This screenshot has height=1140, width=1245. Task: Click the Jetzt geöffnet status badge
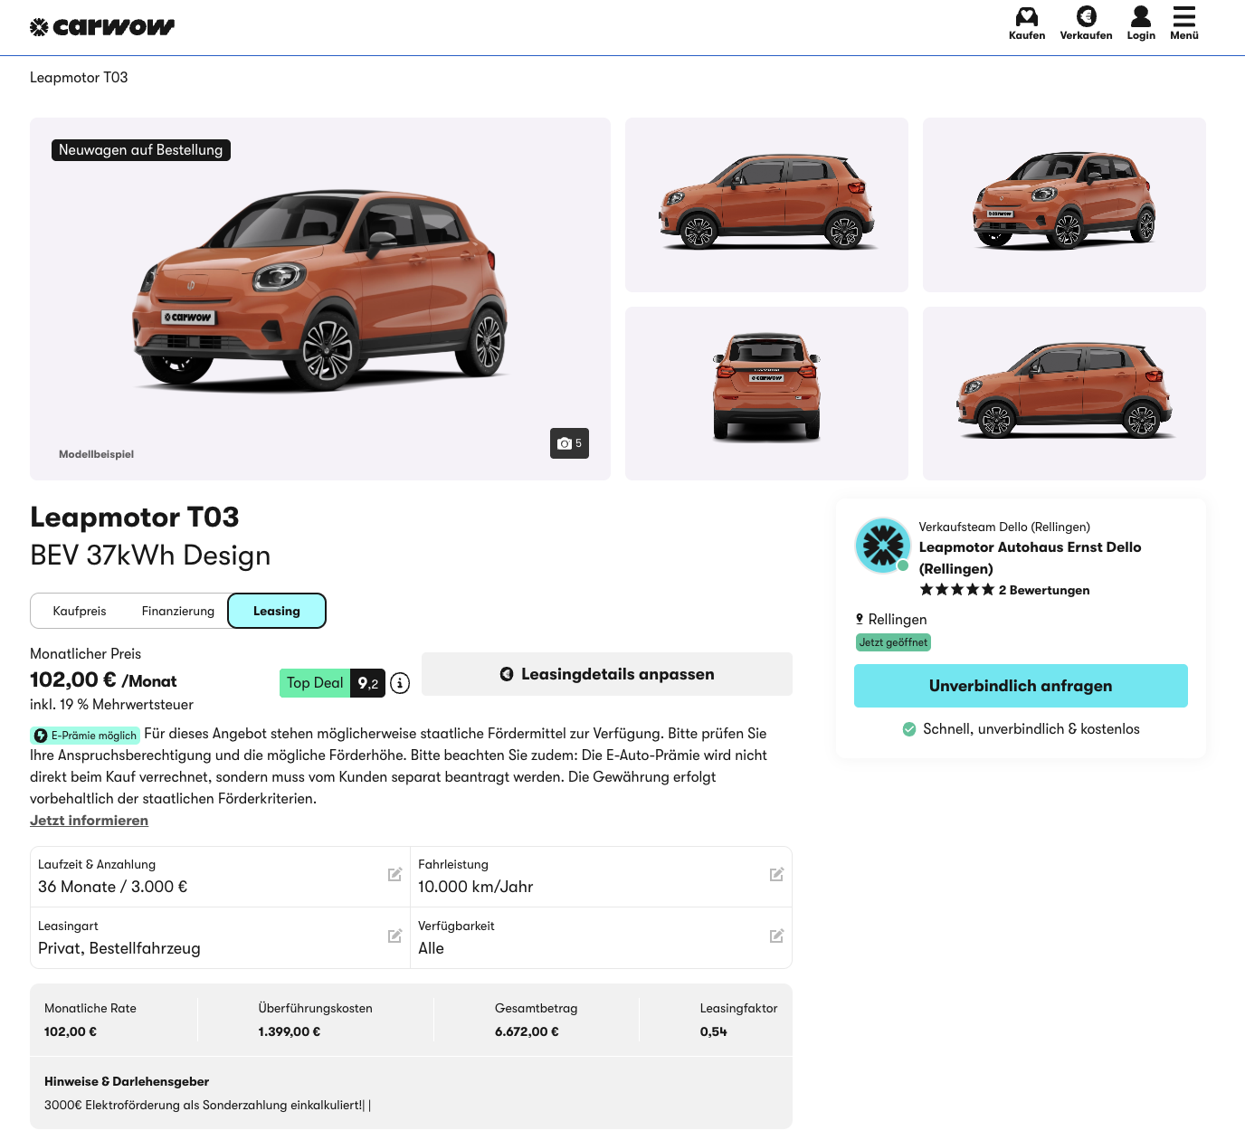[x=893, y=642]
